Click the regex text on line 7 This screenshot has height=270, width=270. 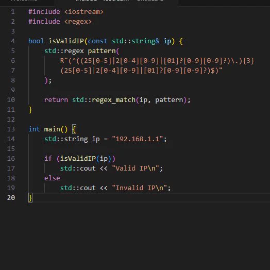141,71
